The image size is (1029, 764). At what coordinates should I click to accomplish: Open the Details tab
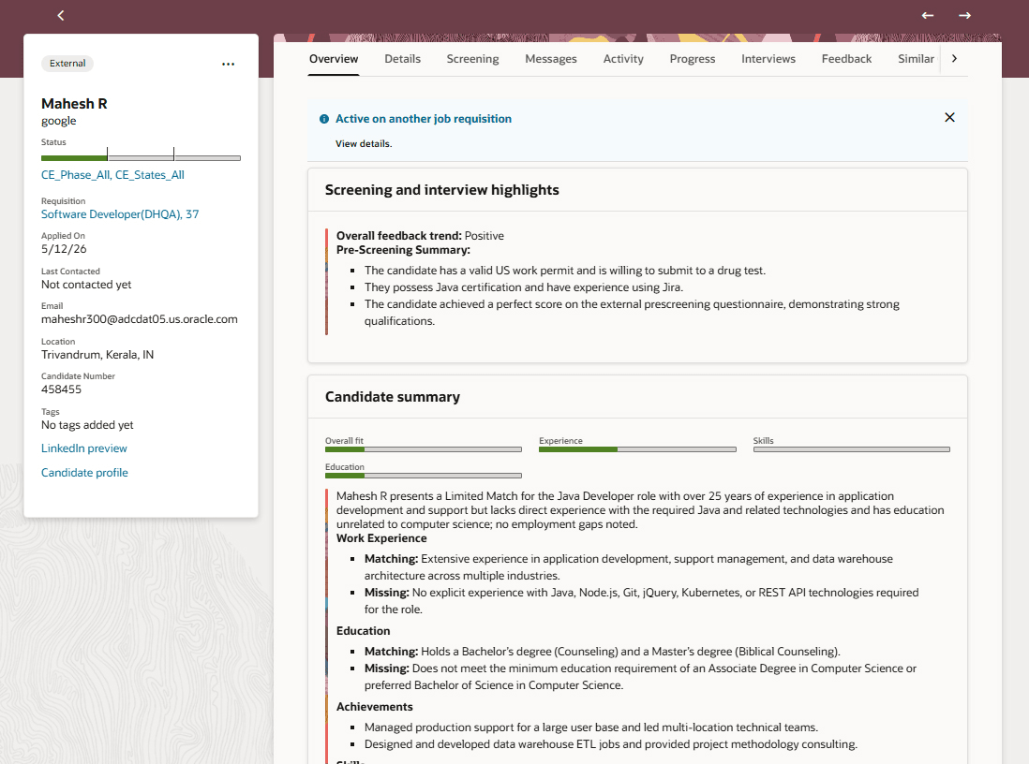402,59
